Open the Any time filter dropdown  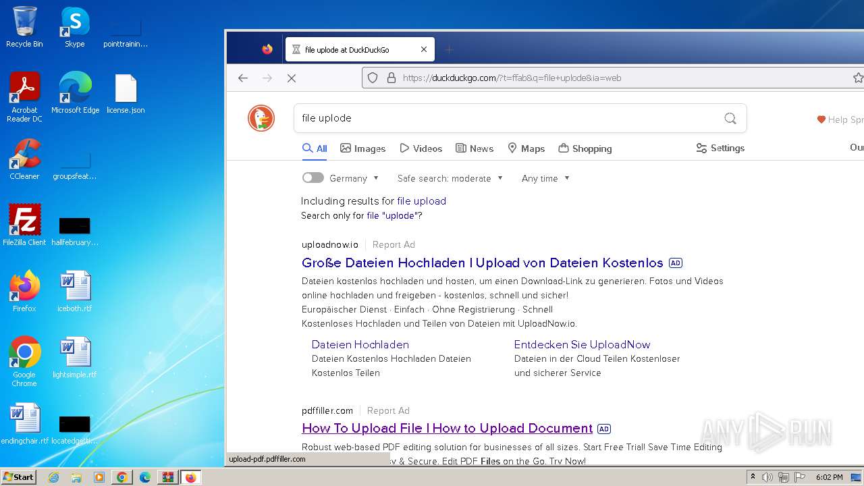545,178
